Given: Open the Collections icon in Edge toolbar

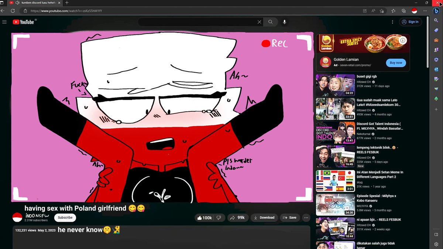Looking at the screenshot, I should (404, 11).
